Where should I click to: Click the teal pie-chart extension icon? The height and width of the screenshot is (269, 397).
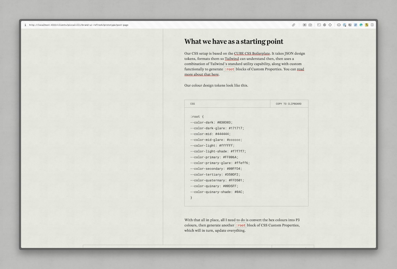tap(361, 25)
